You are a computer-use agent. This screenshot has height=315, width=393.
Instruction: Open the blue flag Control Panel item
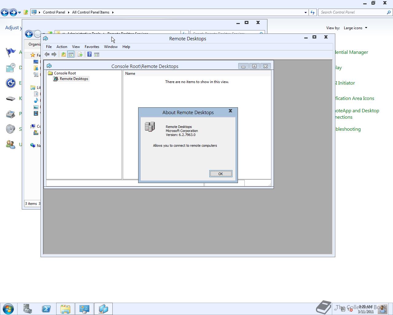(10, 52)
